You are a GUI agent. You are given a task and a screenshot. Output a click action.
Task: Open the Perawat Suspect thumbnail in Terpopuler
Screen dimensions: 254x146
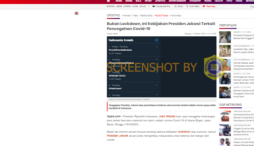point(225,37)
